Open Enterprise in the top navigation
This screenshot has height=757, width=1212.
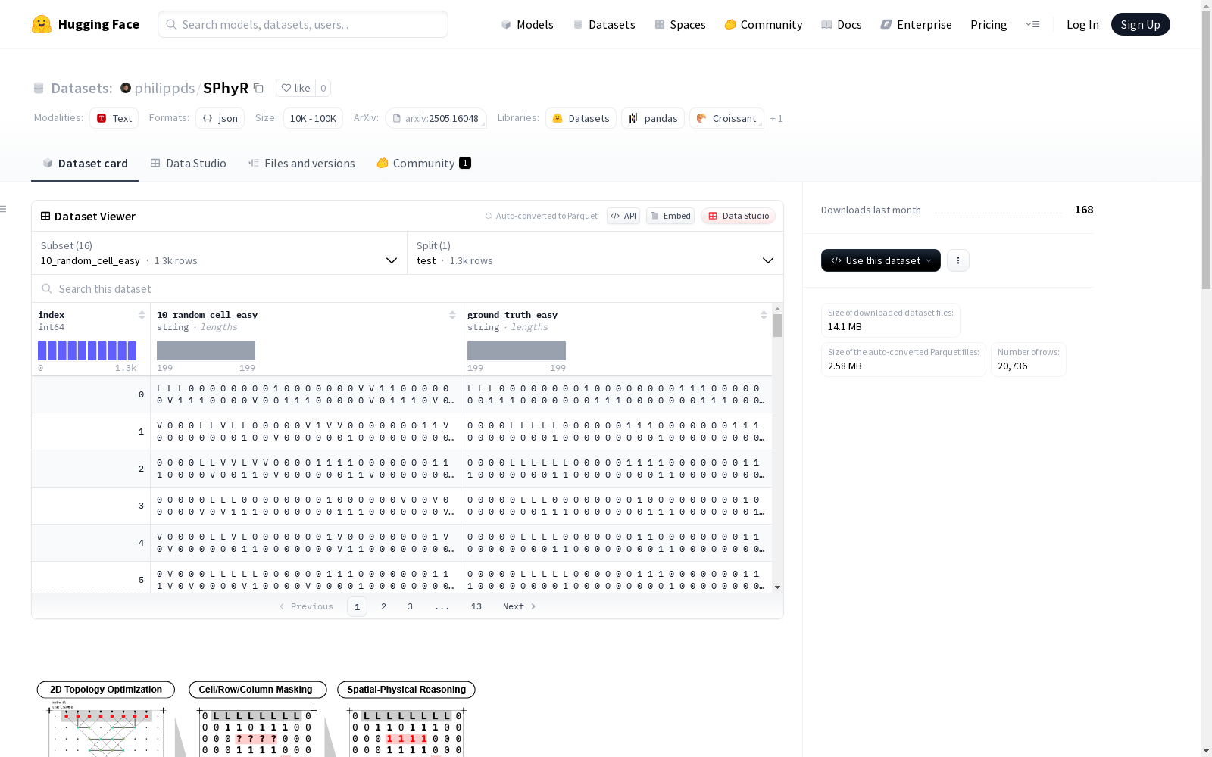[916, 24]
